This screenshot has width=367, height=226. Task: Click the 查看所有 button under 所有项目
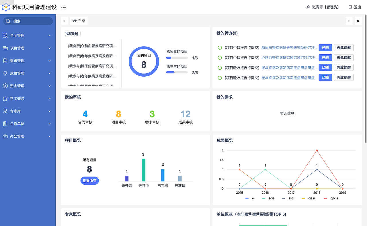[x=89, y=181]
